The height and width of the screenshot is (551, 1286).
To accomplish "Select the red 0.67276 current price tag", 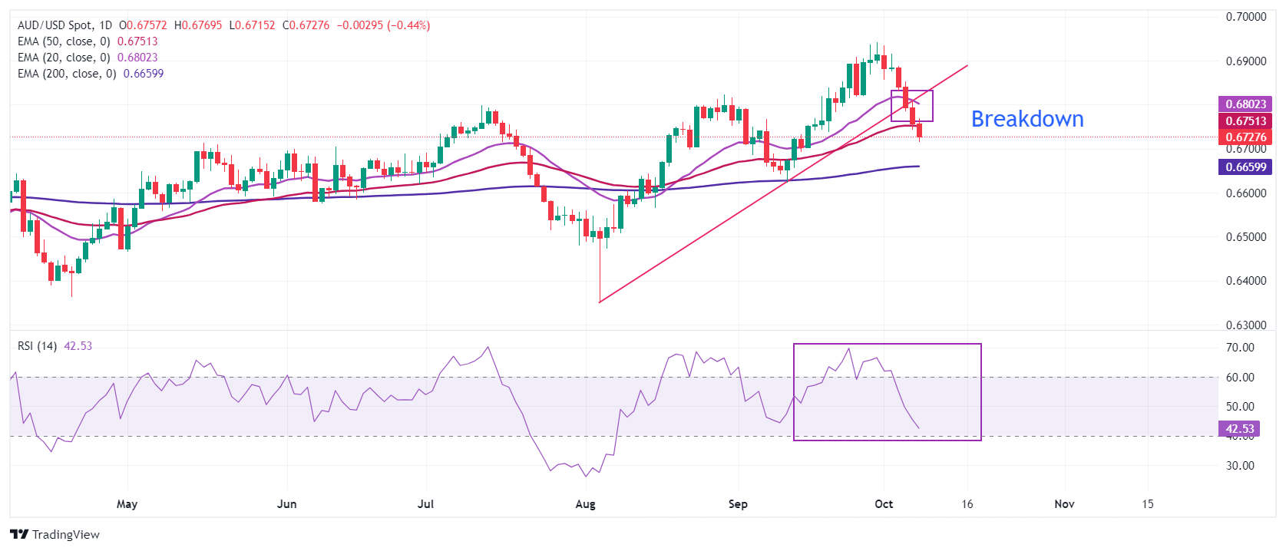I will [x=1245, y=137].
